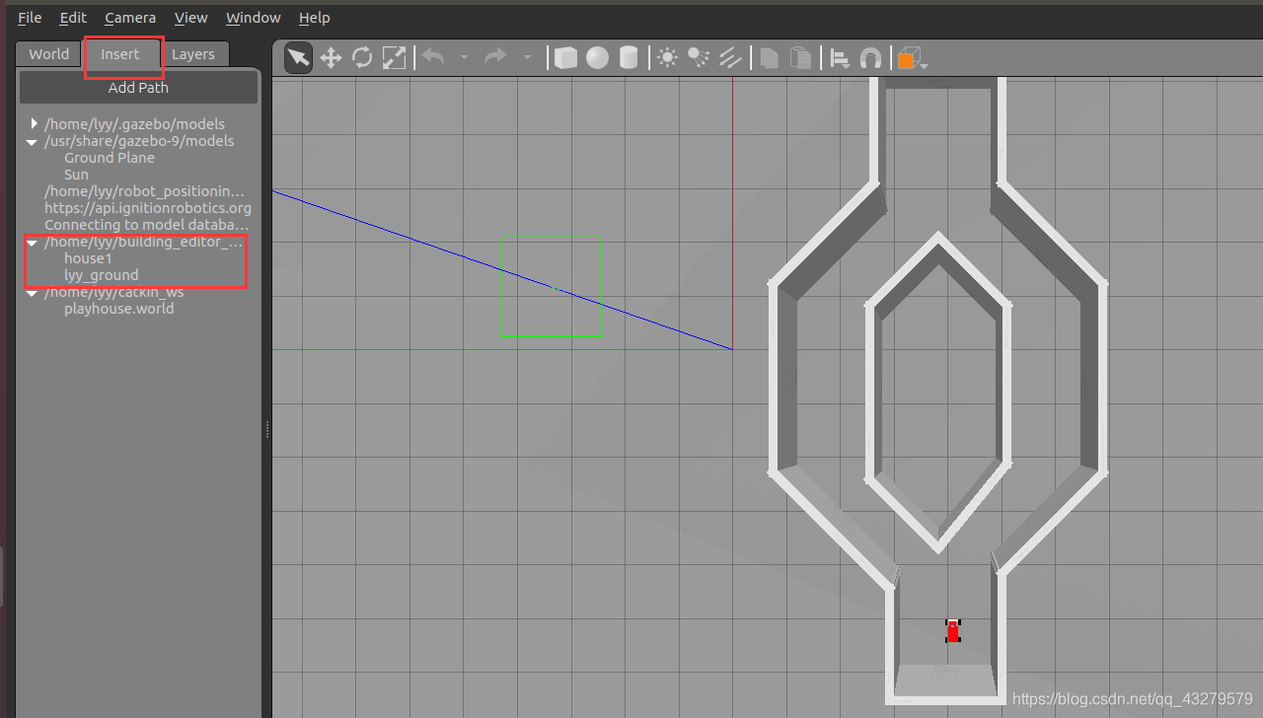Copy the selected model
1263x718 pixels.
[x=770, y=58]
